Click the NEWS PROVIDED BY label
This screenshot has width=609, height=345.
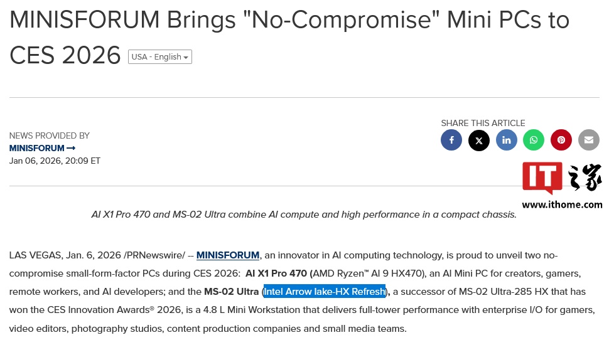(x=50, y=136)
